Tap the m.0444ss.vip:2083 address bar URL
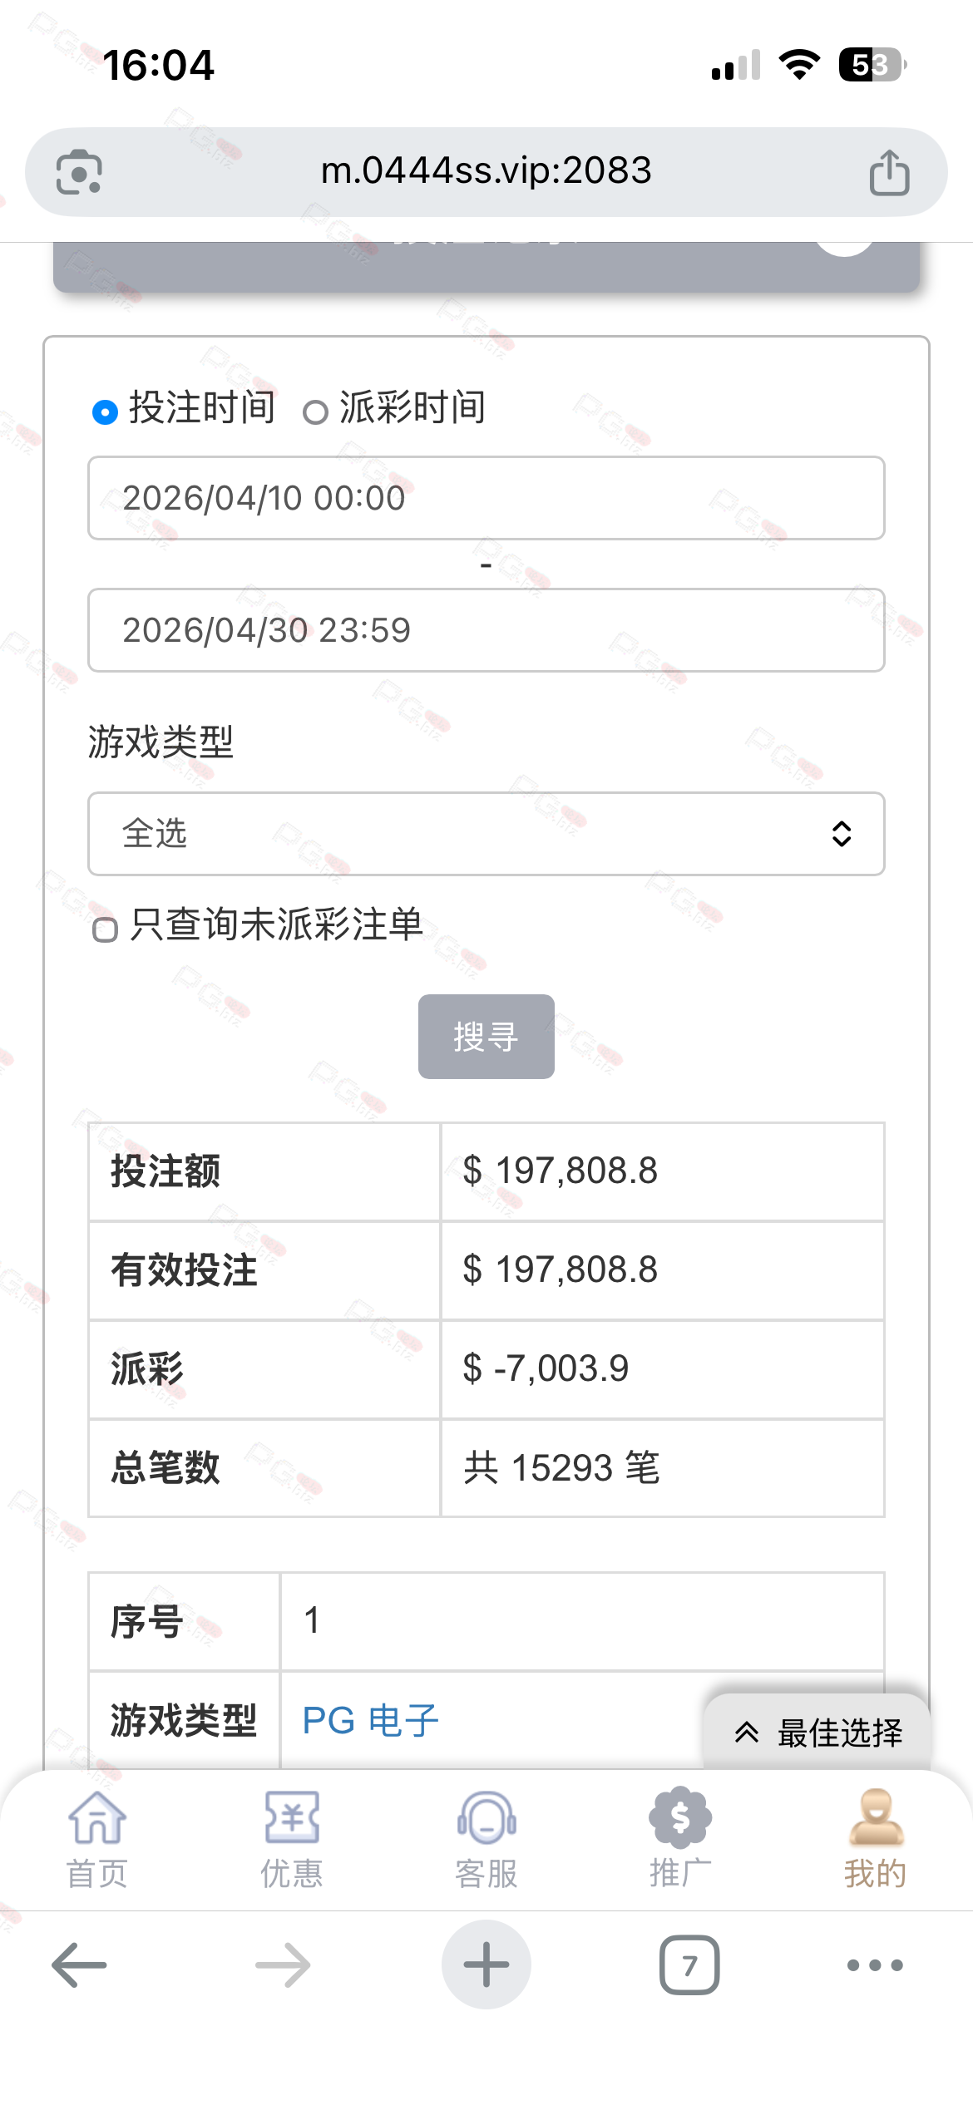Screen dimensions: 973x2105 [486, 171]
